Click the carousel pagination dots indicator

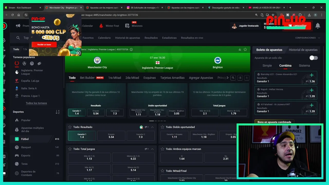[158, 121]
